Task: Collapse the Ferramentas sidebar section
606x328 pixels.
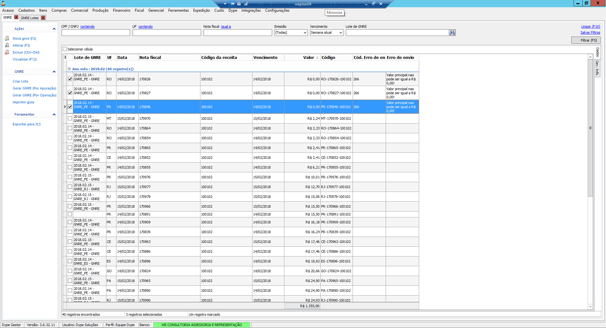Action: click(x=54, y=114)
